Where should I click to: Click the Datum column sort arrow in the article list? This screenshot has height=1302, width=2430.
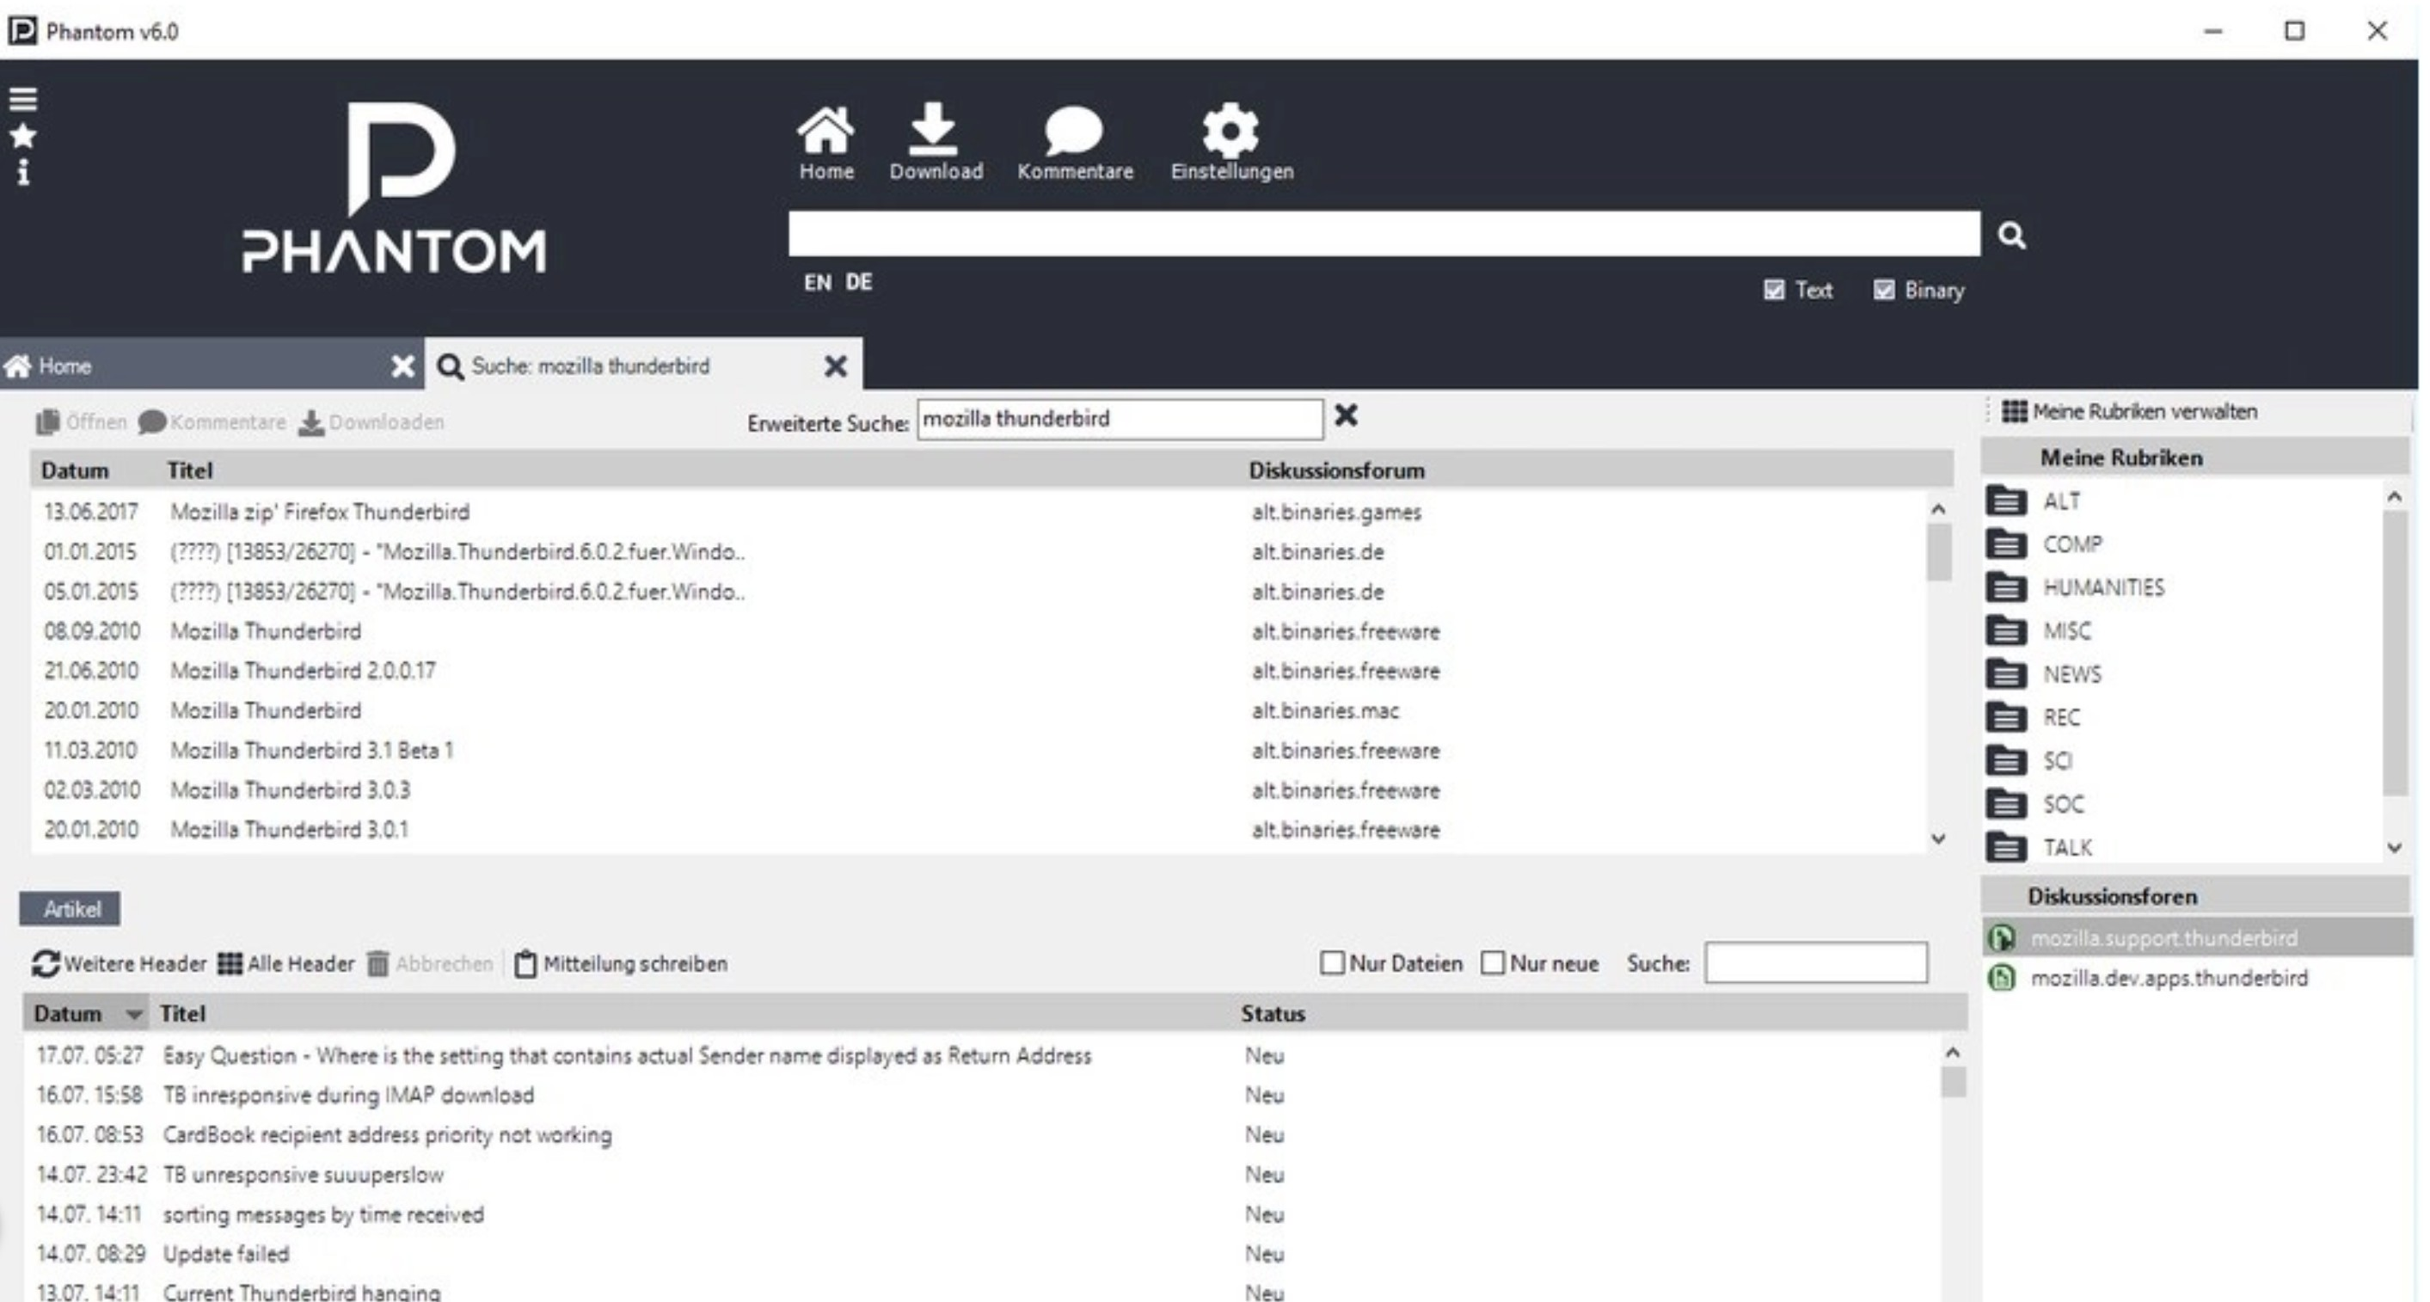click(x=134, y=1014)
